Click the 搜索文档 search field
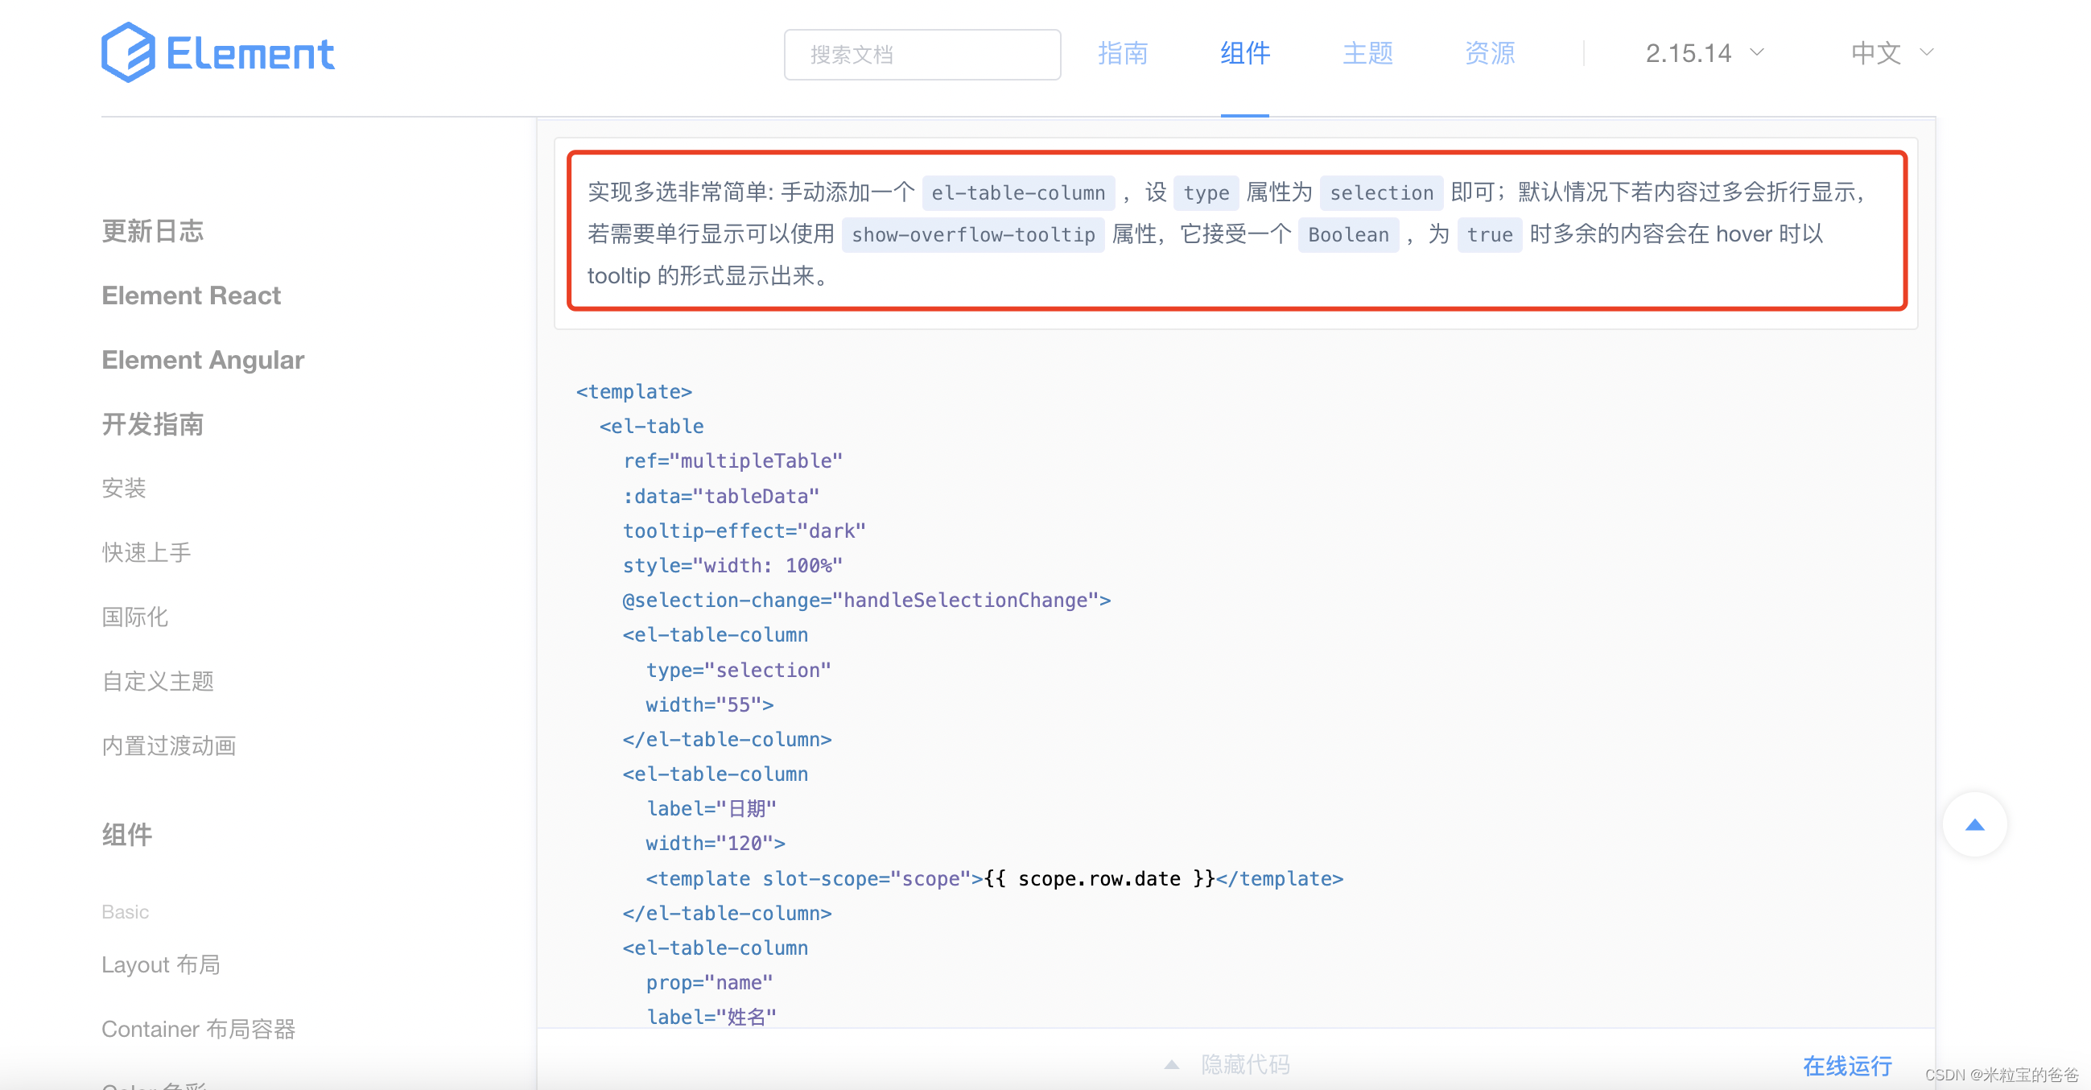Viewport: 2091px width, 1090px height. pos(922,55)
